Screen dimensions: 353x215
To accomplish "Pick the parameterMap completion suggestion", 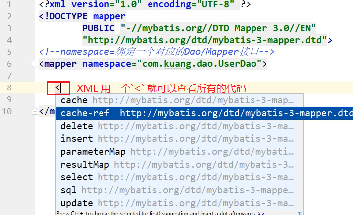I will [176, 152].
